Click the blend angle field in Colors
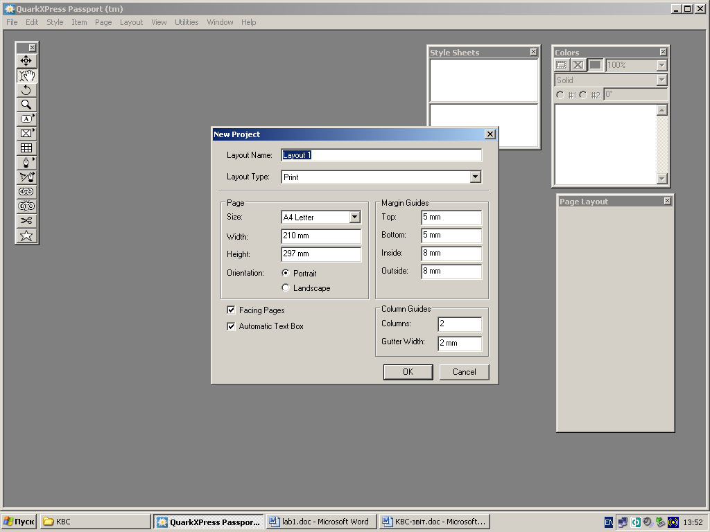This screenshot has width=710, height=532. pyautogui.click(x=636, y=94)
